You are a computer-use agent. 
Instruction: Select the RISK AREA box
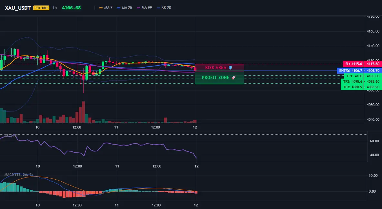coord(219,67)
